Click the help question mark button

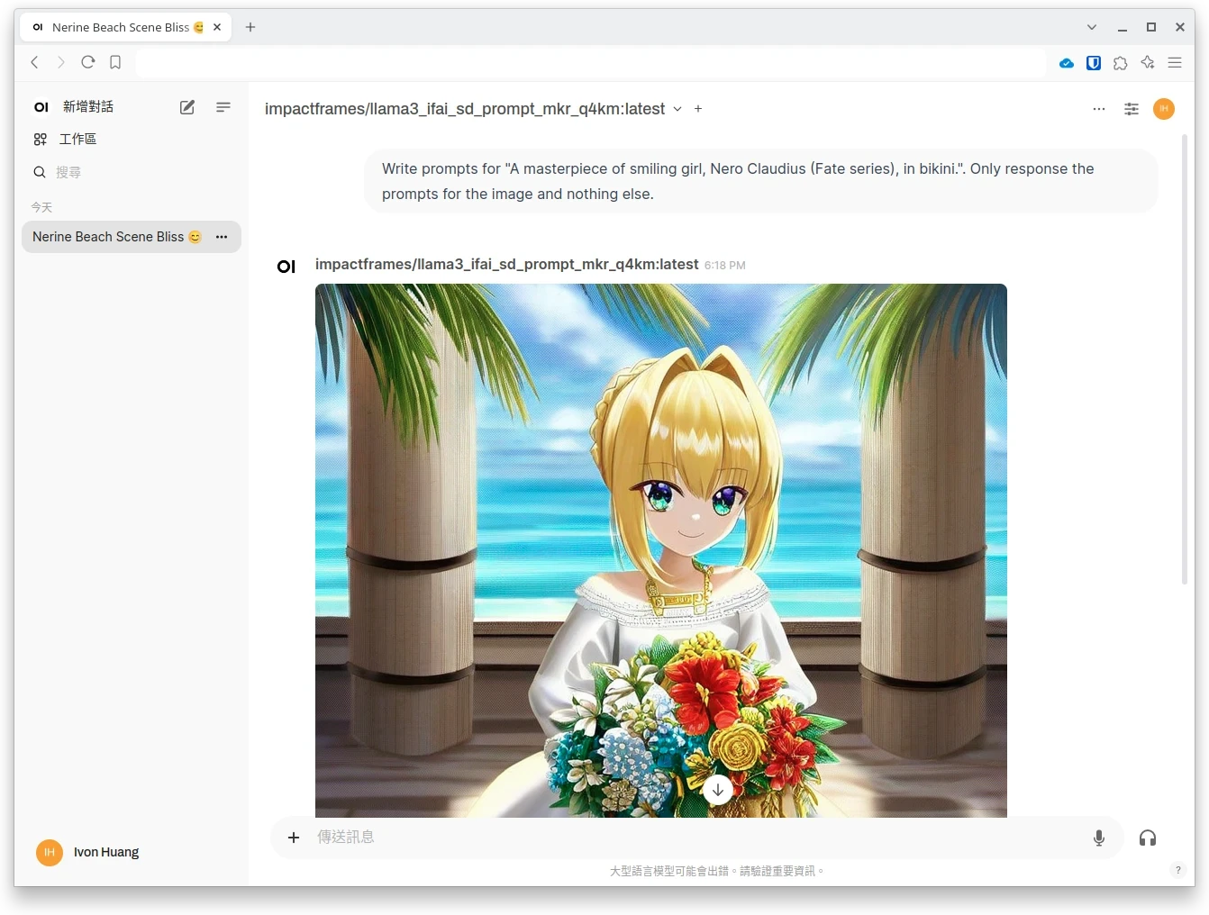coord(1177,870)
